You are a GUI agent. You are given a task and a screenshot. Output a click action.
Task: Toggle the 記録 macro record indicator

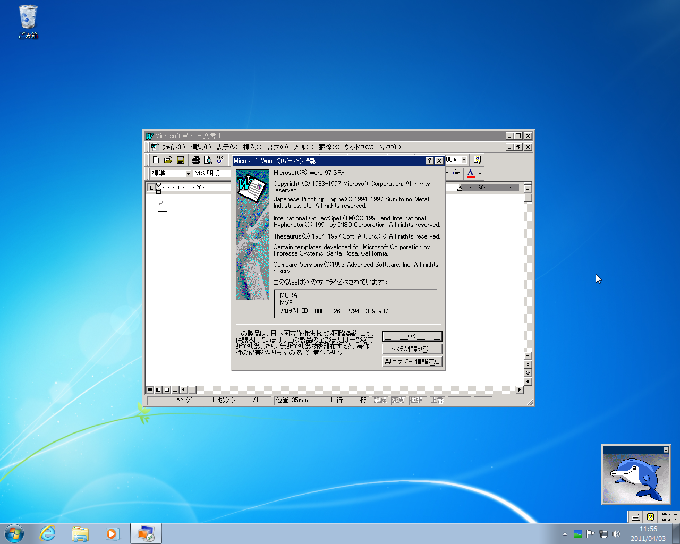click(380, 400)
